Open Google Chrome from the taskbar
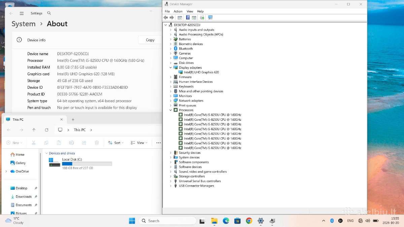Viewport: 404px width, 227px height. (x=249, y=221)
